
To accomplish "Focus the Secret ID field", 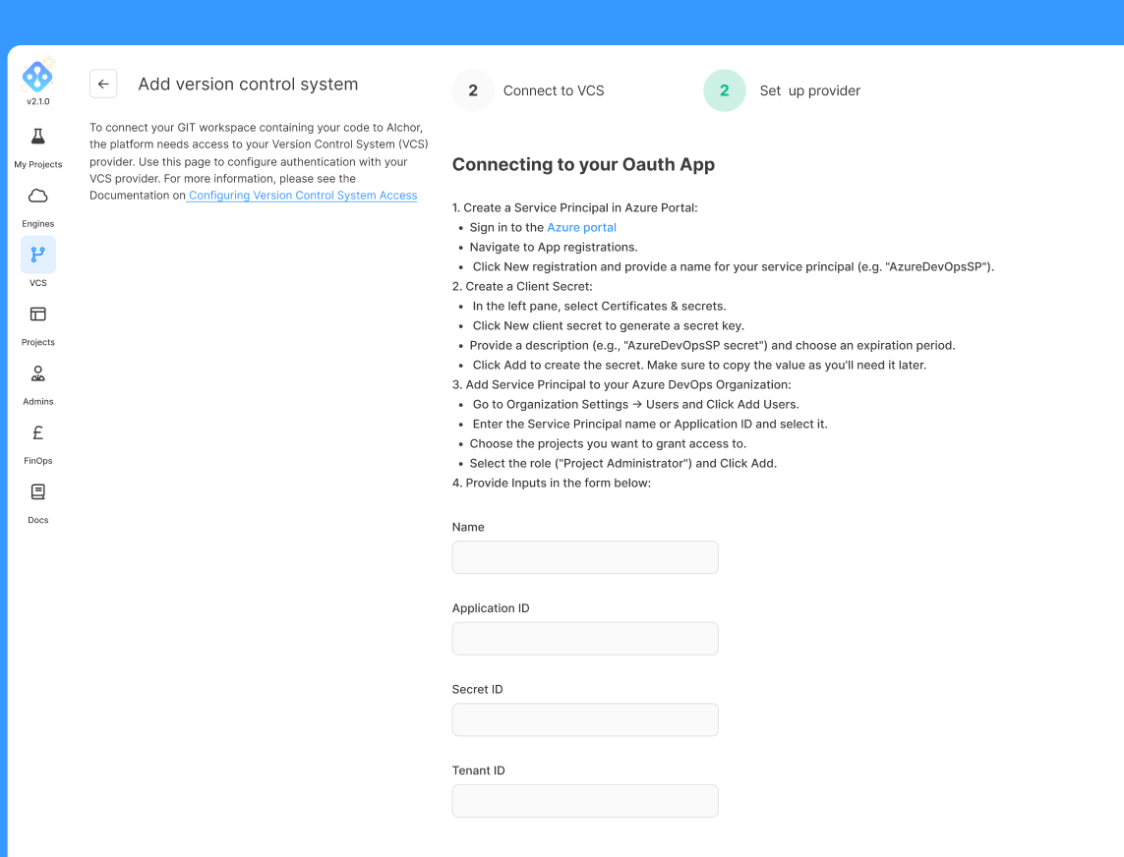I will click(x=585, y=719).
